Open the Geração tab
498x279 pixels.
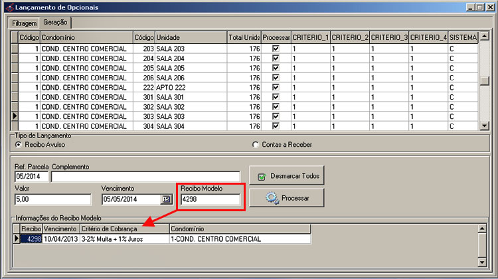tap(54, 22)
